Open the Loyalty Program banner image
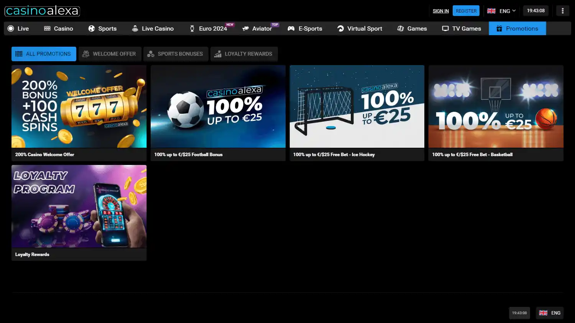575x323 pixels. [x=79, y=206]
